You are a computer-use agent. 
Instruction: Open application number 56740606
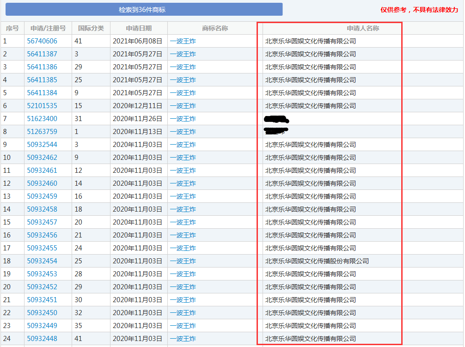pyautogui.click(x=42, y=41)
